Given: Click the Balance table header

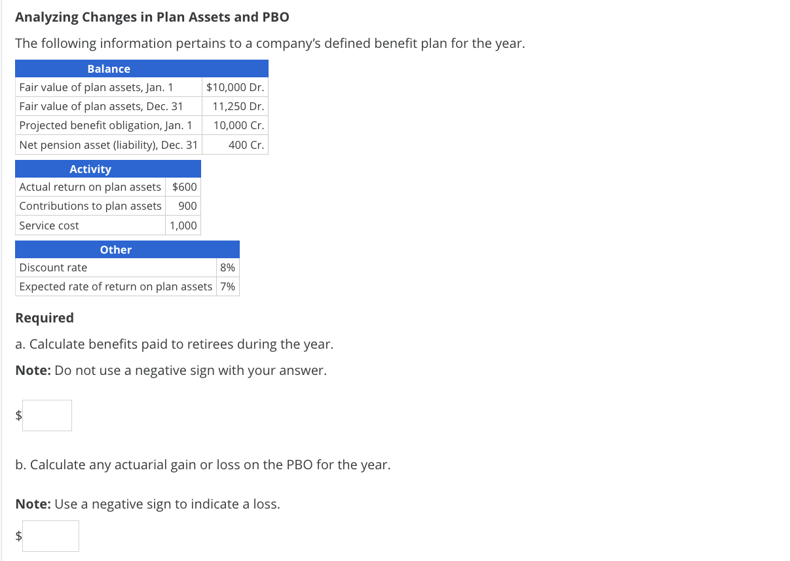Looking at the screenshot, I should coord(109,68).
